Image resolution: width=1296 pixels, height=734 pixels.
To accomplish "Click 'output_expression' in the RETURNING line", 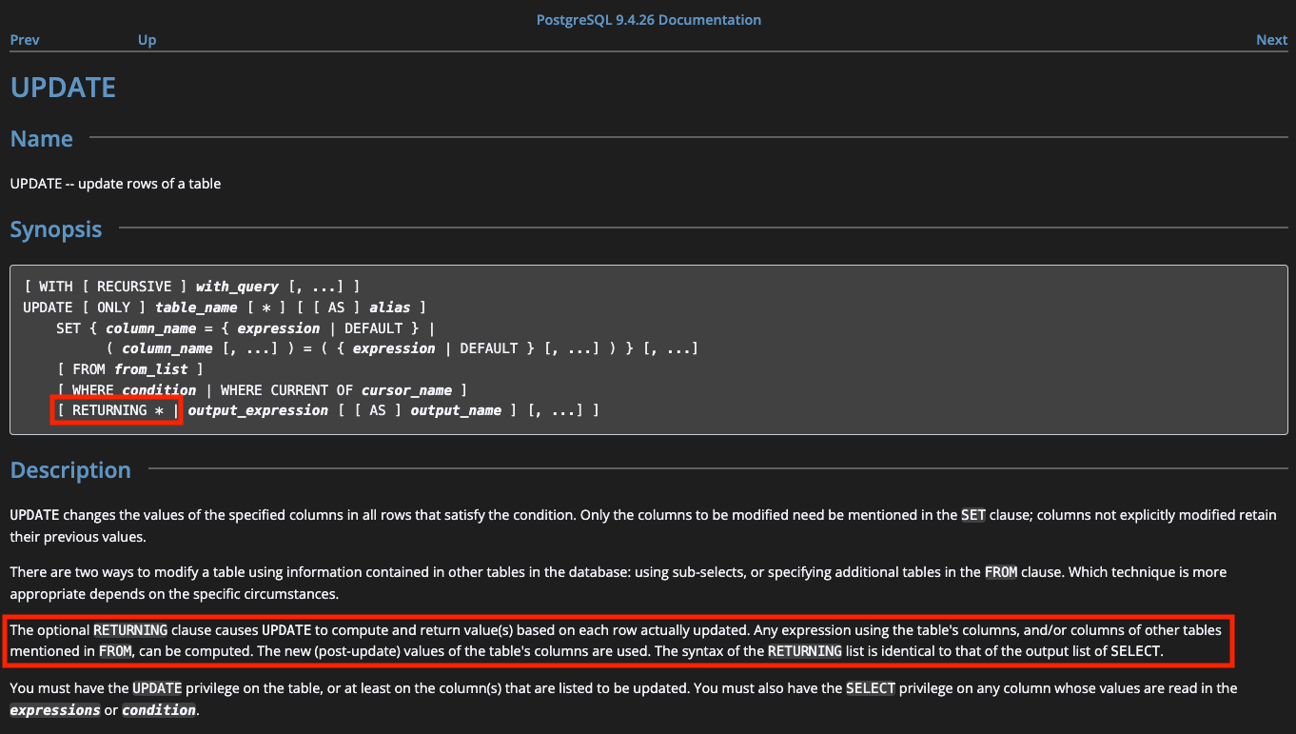I will click(x=258, y=410).
